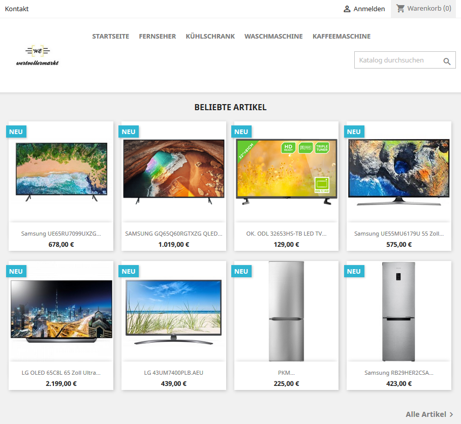Open LG 43UM7400PLB.AEU product title
461x424 pixels.
click(x=174, y=373)
